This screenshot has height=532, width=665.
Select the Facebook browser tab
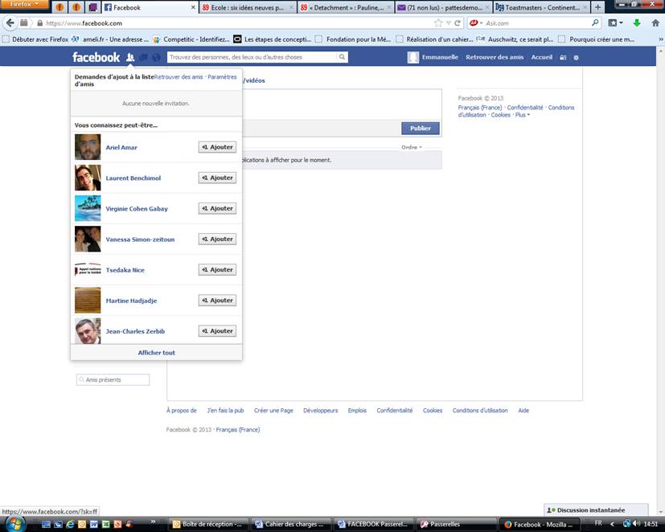(x=150, y=7)
